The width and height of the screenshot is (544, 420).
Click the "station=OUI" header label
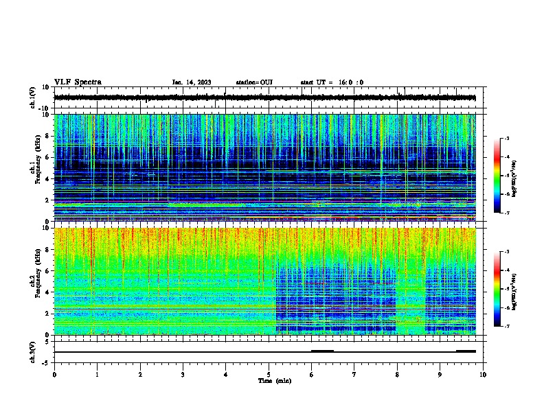(254, 82)
